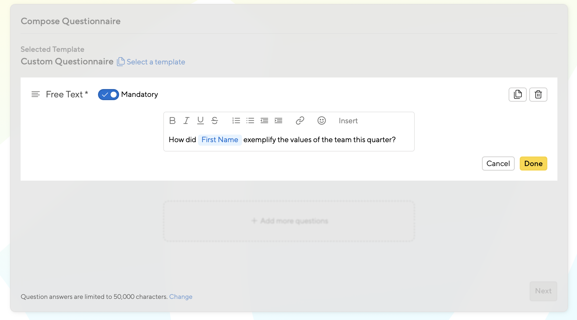The width and height of the screenshot is (577, 320).
Task: Insert a numbered list
Action: coord(236,121)
